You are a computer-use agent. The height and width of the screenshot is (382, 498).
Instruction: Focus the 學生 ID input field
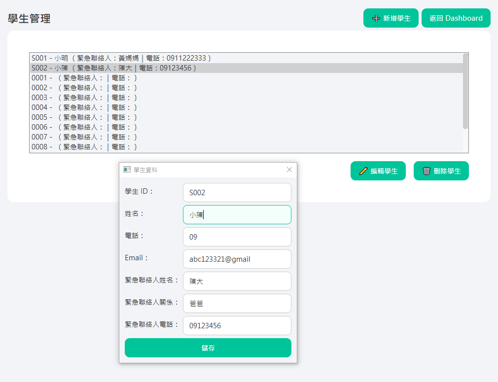tap(237, 192)
